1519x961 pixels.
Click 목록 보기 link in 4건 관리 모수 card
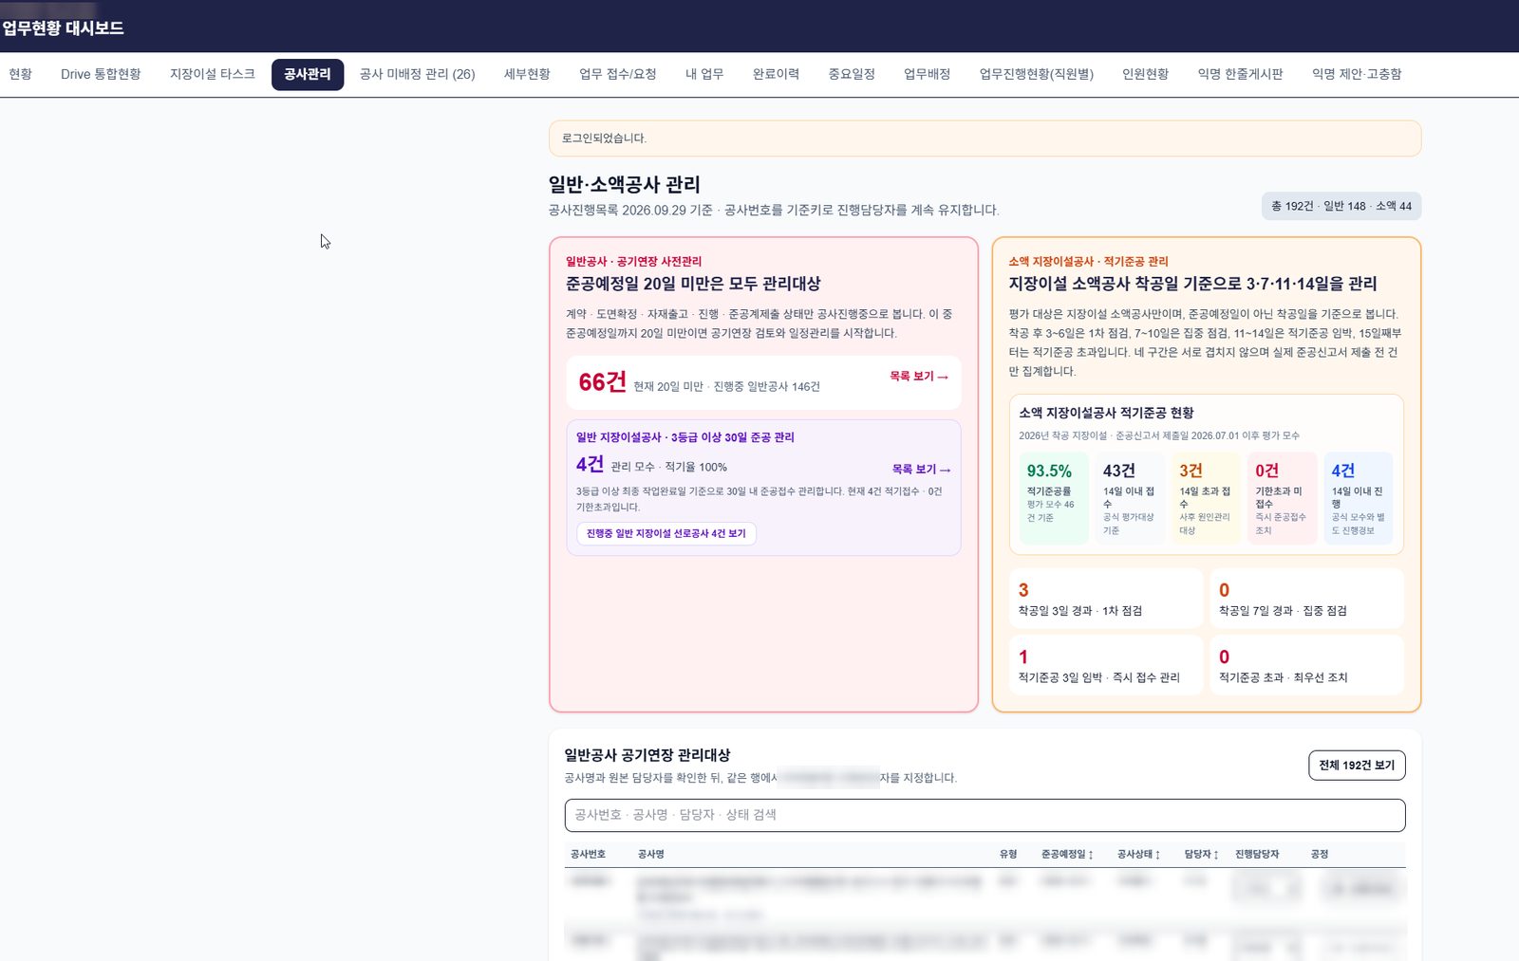point(921,470)
